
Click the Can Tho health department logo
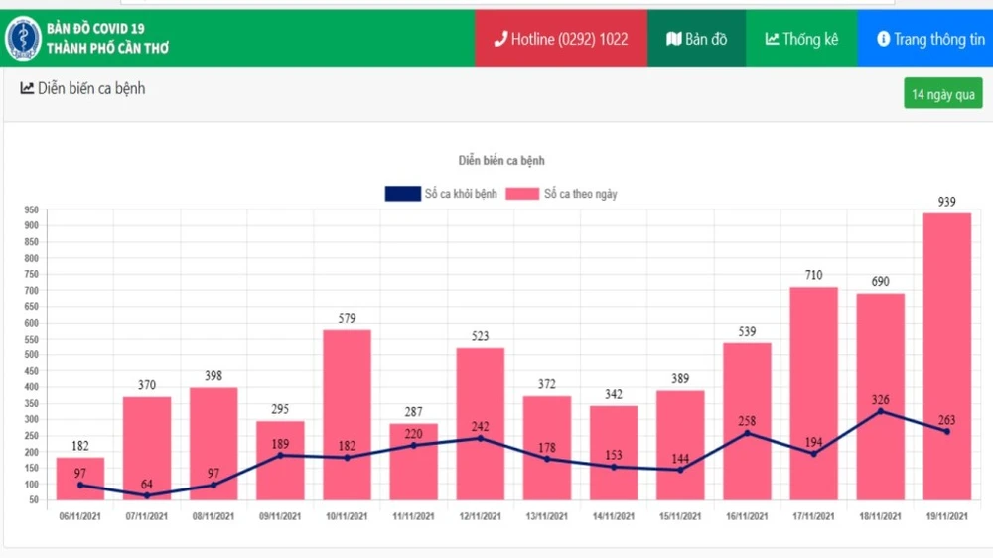(x=23, y=39)
